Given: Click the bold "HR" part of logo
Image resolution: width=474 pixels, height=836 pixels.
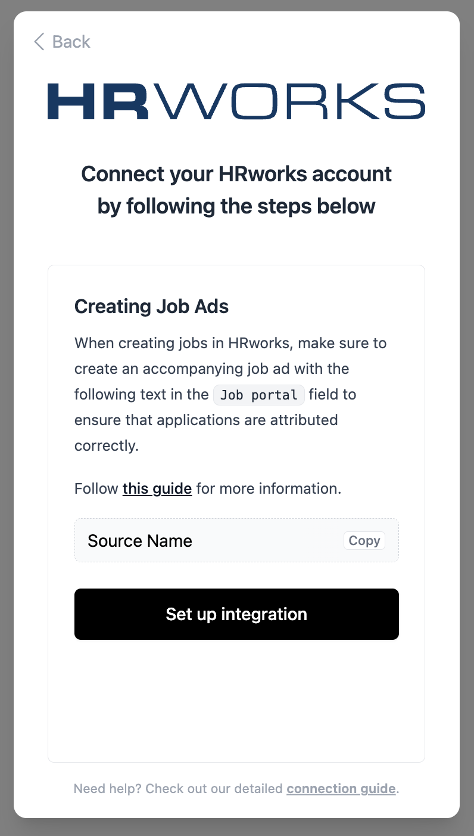Looking at the screenshot, I should 98,101.
